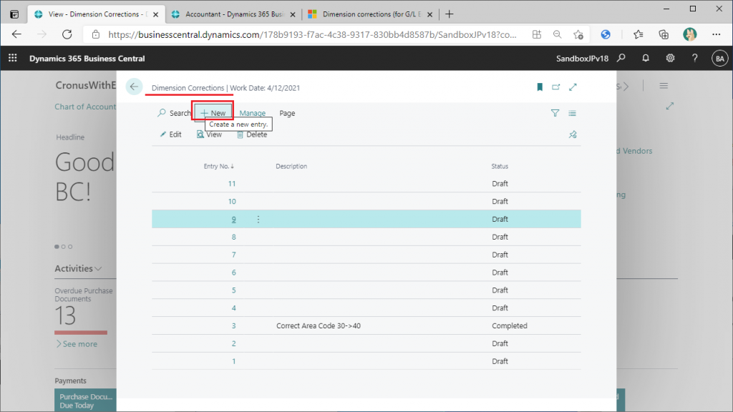Open the role center hamburger menu behind the dialog
Screen dimensions: 733x412
click(x=664, y=86)
